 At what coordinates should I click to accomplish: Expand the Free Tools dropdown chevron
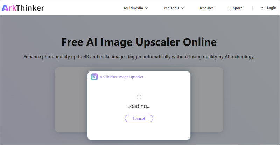pyautogui.click(x=182, y=8)
